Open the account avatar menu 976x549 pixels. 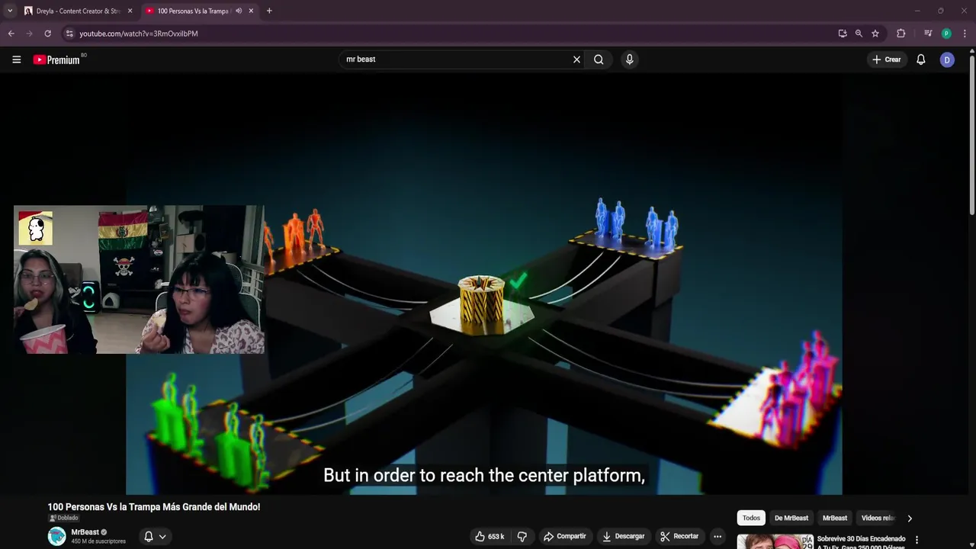click(947, 59)
